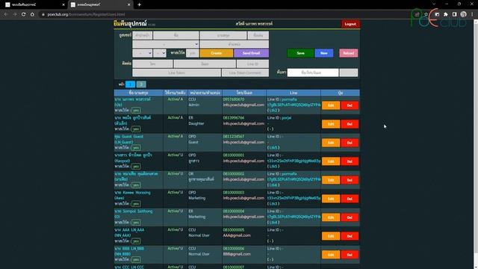
Task: Open the second small dropdown beside Create
Action: 160,53
